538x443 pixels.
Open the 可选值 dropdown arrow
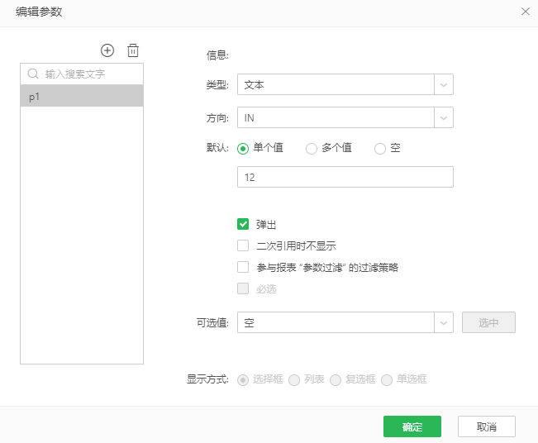point(444,322)
